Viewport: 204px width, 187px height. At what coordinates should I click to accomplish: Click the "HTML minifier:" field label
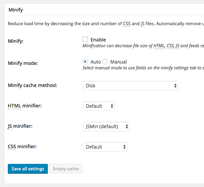pyautogui.click(x=25, y=106)
